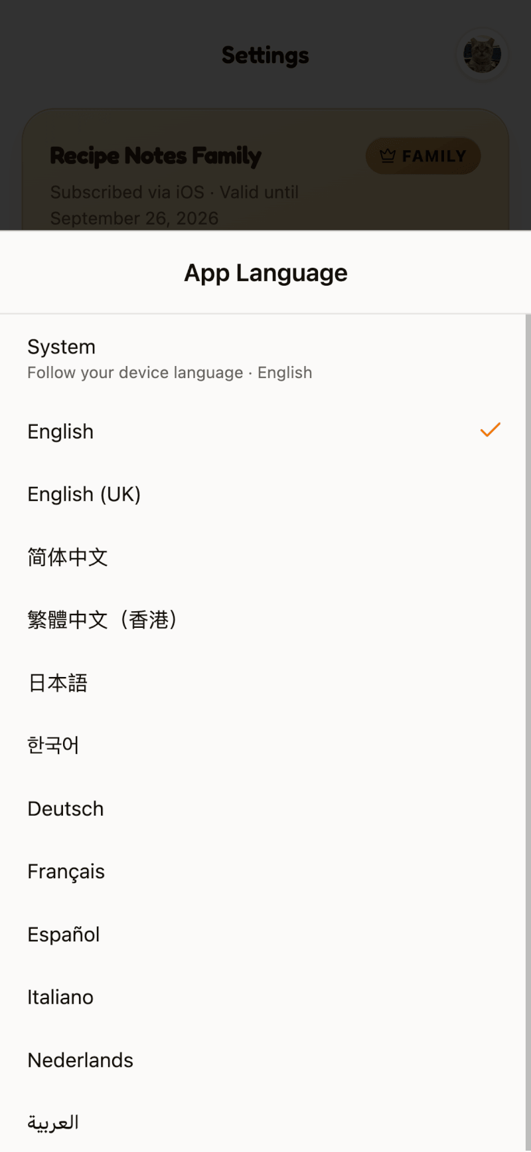Pick Italiano from the list
The height and width of the screenshot is (1152, 531).
(263, 997)
